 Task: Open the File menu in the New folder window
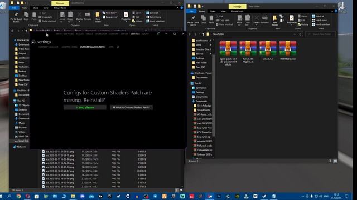point(191,11)
